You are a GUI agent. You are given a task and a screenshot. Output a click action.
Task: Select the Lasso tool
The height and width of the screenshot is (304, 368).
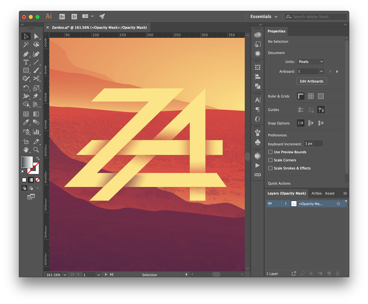point(36,44)
